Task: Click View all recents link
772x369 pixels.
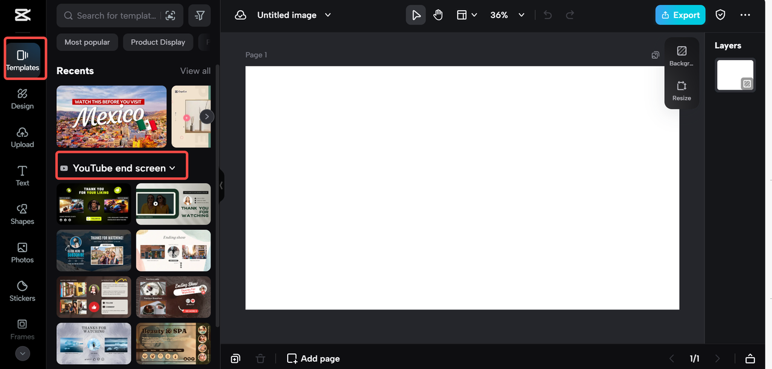Action: click(x=195, y=71)
